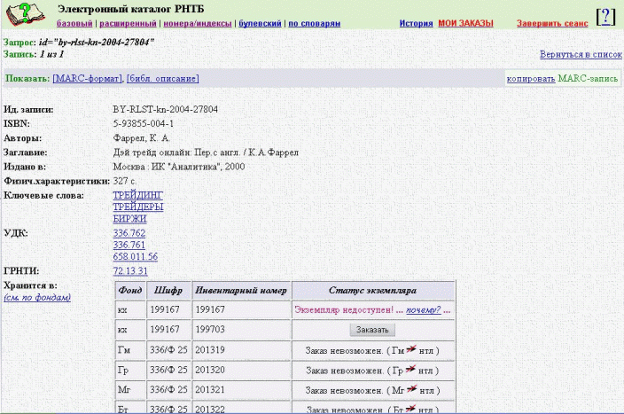Select keyword БИРЖИ
Viewport: 624px width, 414px height.
pyautogui.click(x=130, y=217)
